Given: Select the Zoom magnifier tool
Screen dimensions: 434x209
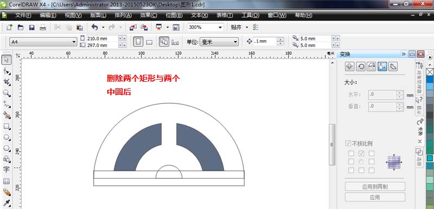Looking at the screenshot, I should tap(7, 93).
